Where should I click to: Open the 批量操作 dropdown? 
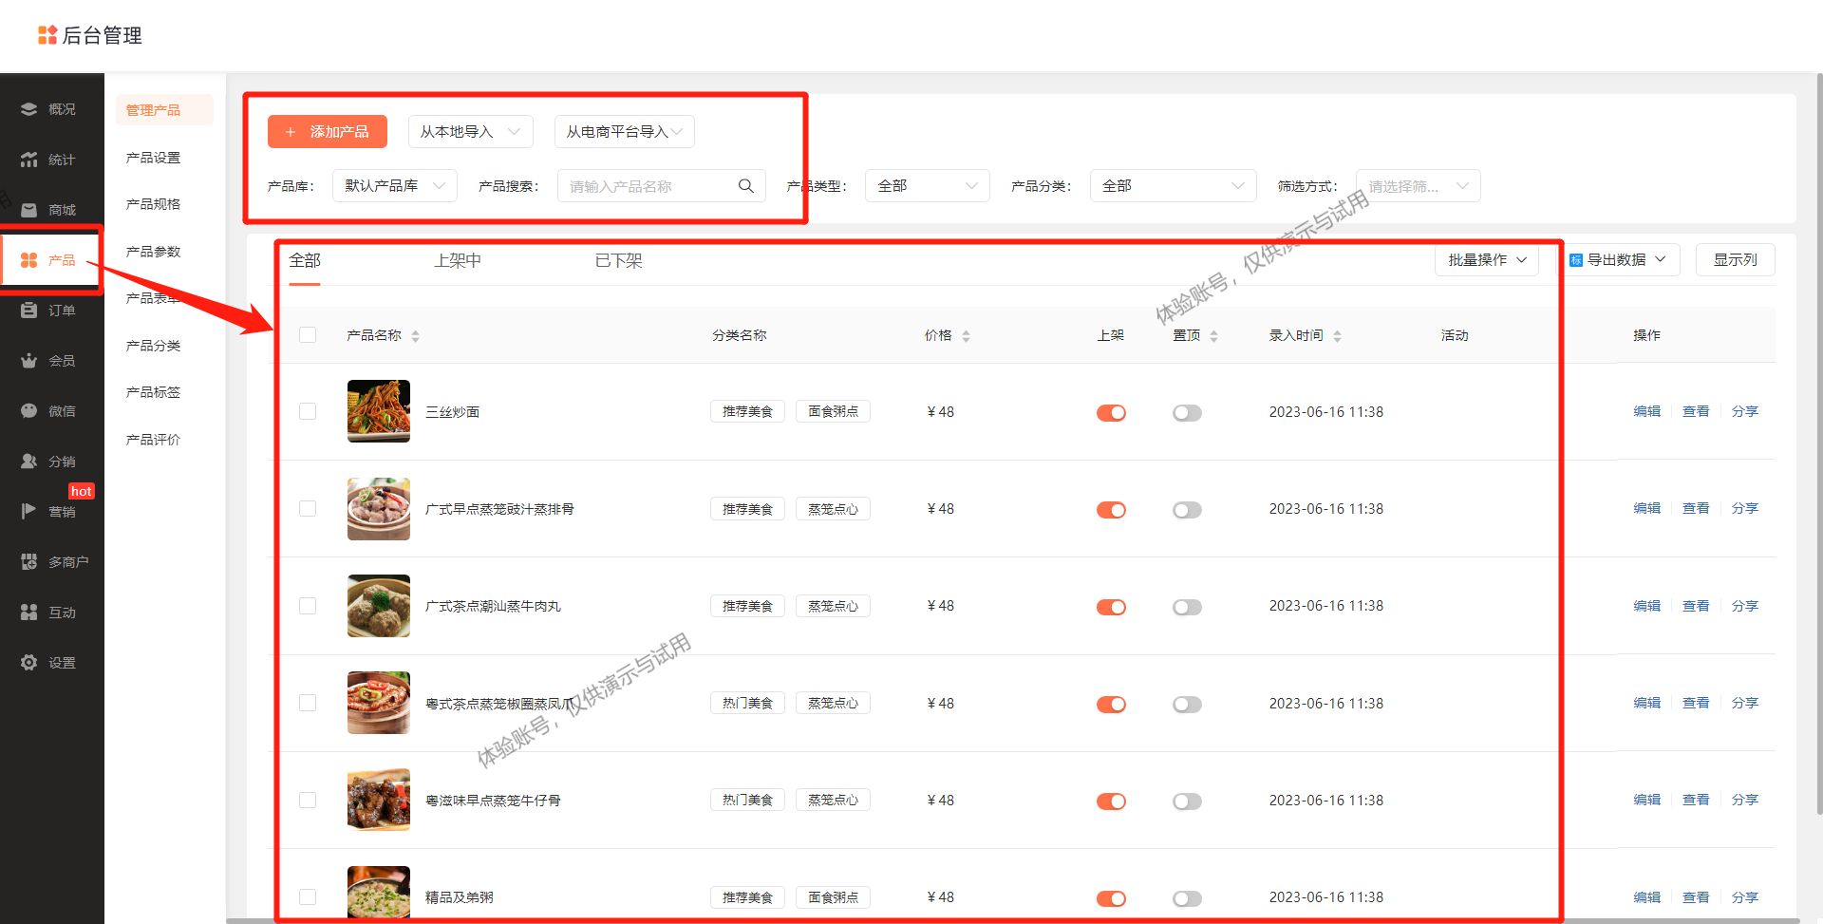click(x=1487, y=260)
